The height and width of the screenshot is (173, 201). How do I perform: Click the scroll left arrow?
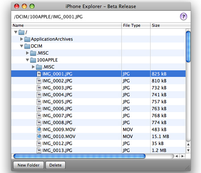click(x=177, y=156)
